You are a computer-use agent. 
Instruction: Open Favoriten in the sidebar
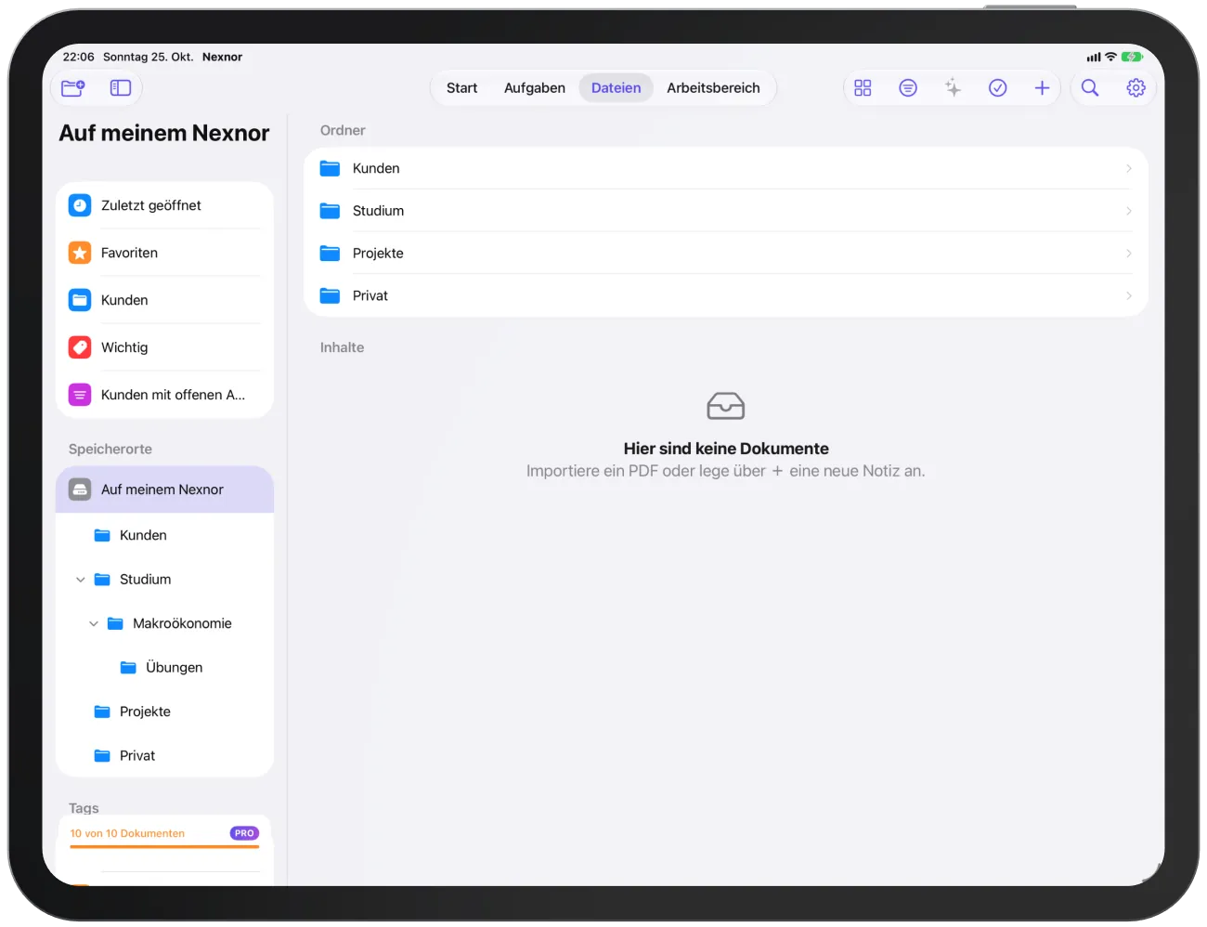[164, 253]
